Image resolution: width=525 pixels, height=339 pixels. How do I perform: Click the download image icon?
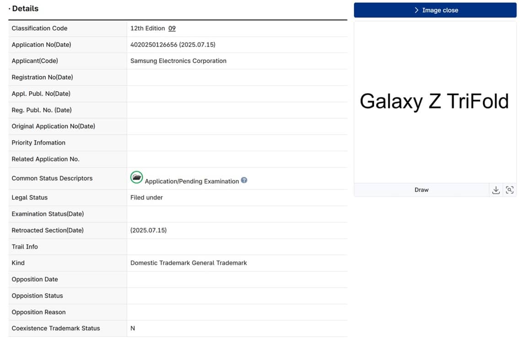coord(496,190)
